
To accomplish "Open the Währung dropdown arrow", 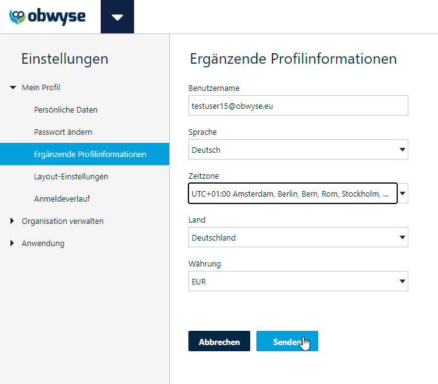I will 402,281.
